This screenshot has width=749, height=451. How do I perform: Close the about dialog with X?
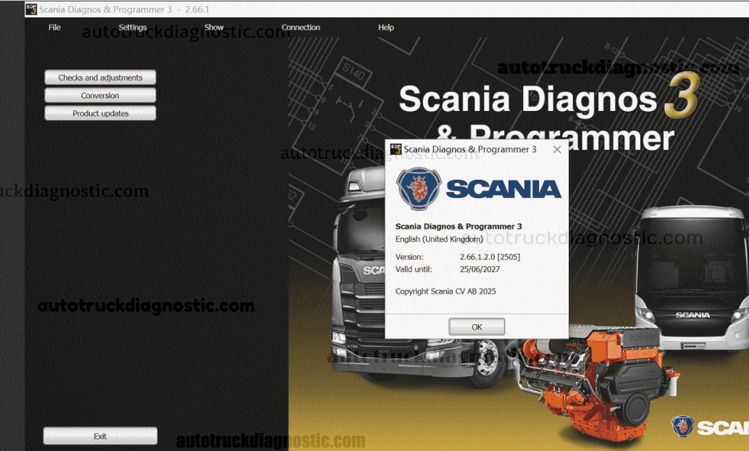(x=557, y=149)
